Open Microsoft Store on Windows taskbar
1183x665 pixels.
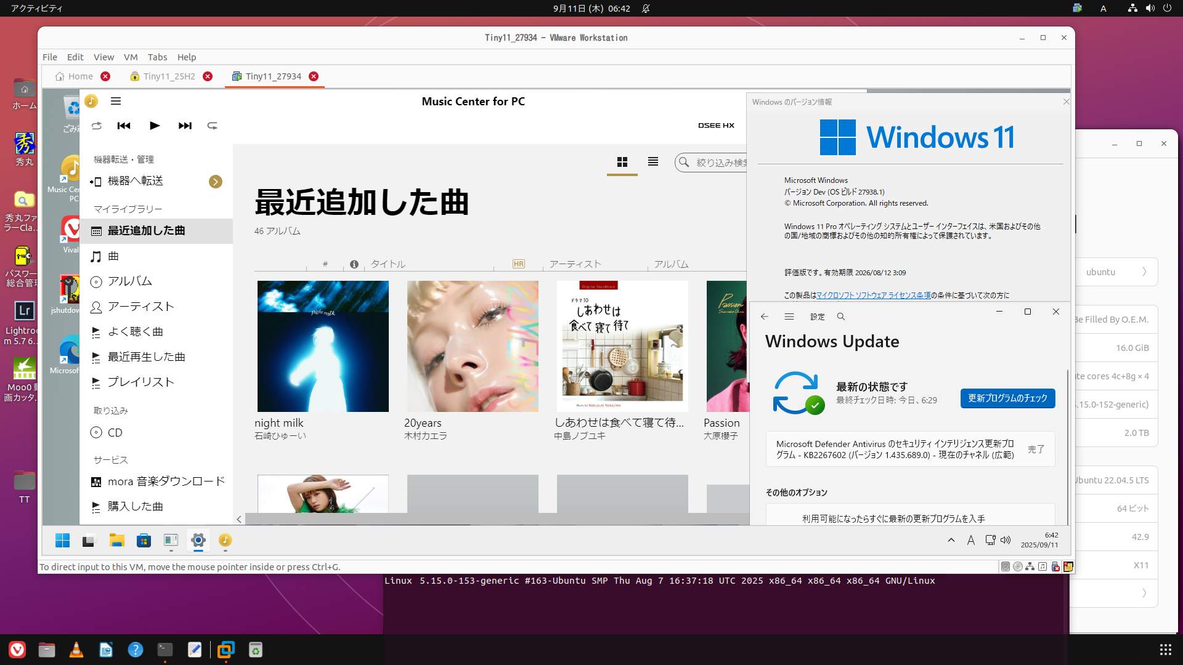click(x=144, y=541)
